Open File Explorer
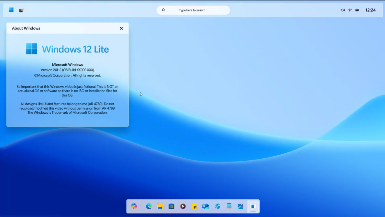This screenshot has width=385, height=217. pyautogui.click(x=160, y=206)
